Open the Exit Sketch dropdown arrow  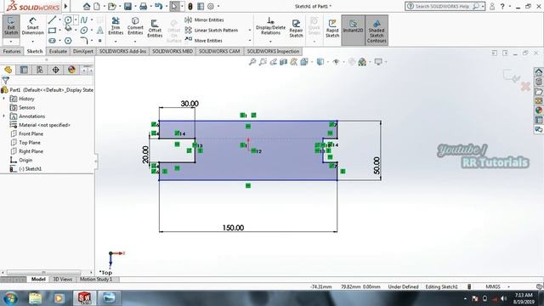tap(11, 42)
